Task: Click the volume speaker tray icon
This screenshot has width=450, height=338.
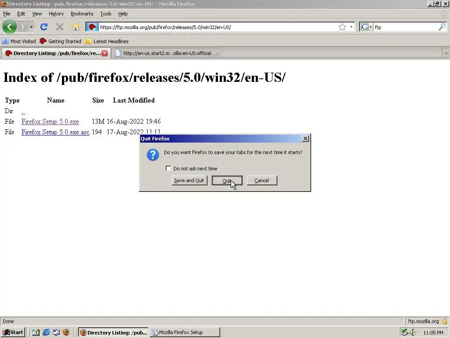Action: tap(413, 332)
